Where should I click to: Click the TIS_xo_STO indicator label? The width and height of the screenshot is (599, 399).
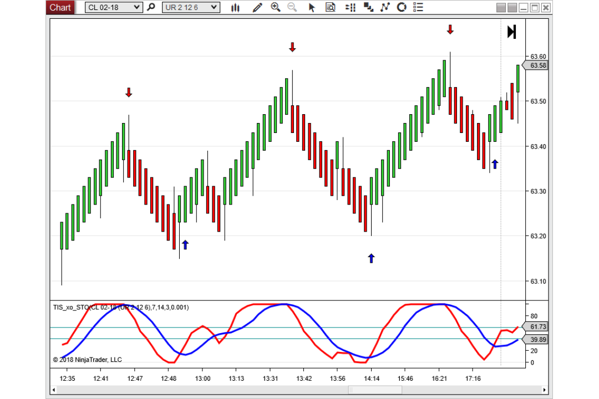pos(121,308)
